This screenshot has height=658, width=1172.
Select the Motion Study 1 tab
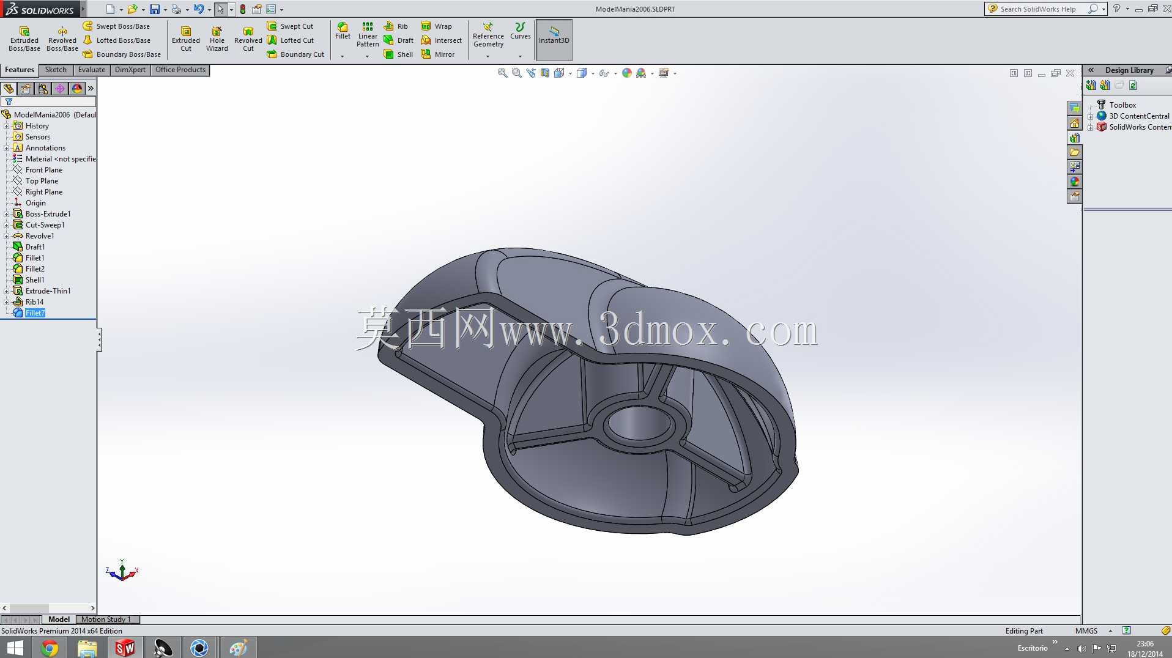(106, 619)
